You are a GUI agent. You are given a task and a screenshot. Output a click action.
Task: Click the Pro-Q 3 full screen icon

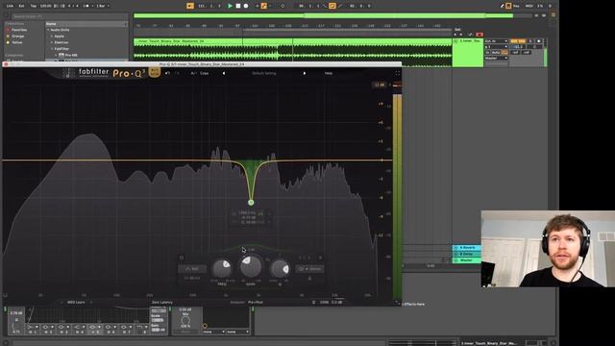click(397, 73)
